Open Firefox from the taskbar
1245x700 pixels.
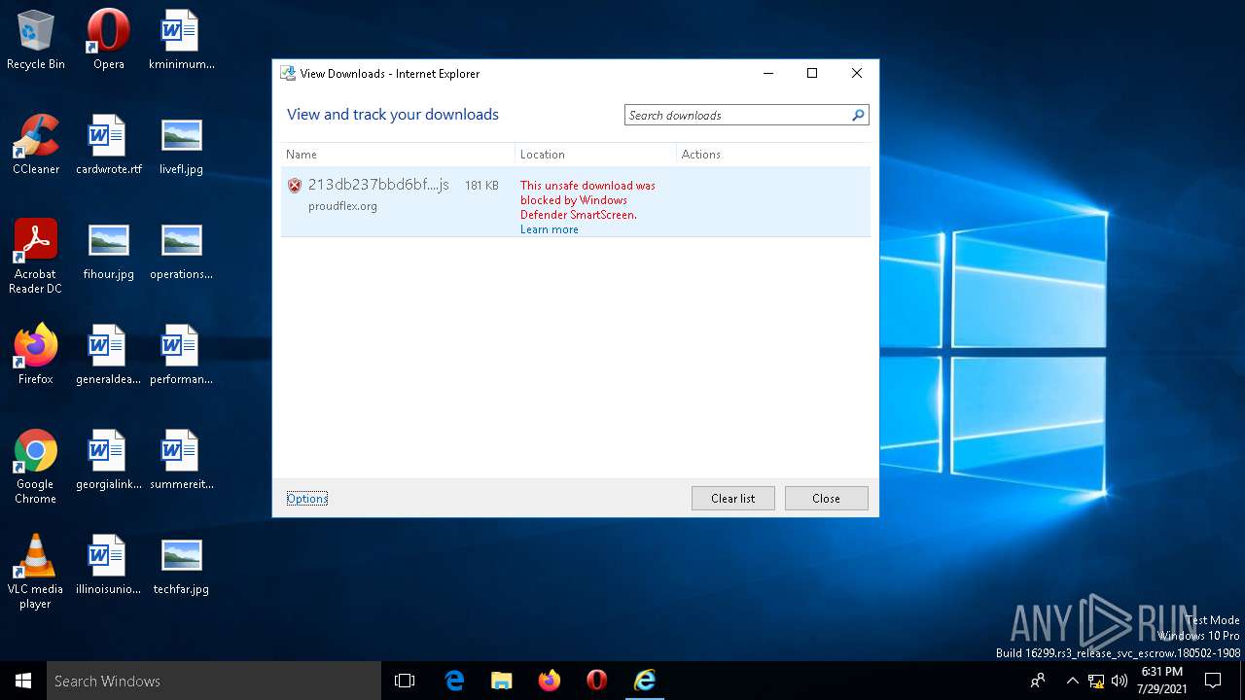pyautogui.click(x=550, y=681)
